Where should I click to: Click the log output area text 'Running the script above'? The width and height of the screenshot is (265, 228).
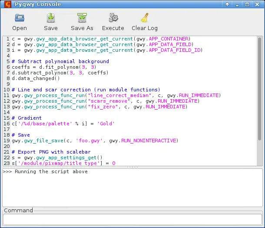51,171
